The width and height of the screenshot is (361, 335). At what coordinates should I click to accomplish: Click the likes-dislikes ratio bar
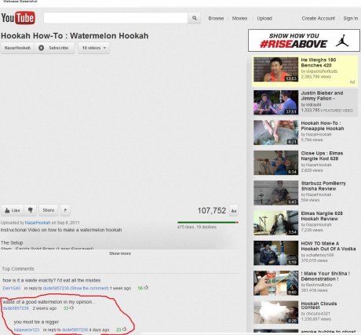pyautogui.click(x=208, y=222)
